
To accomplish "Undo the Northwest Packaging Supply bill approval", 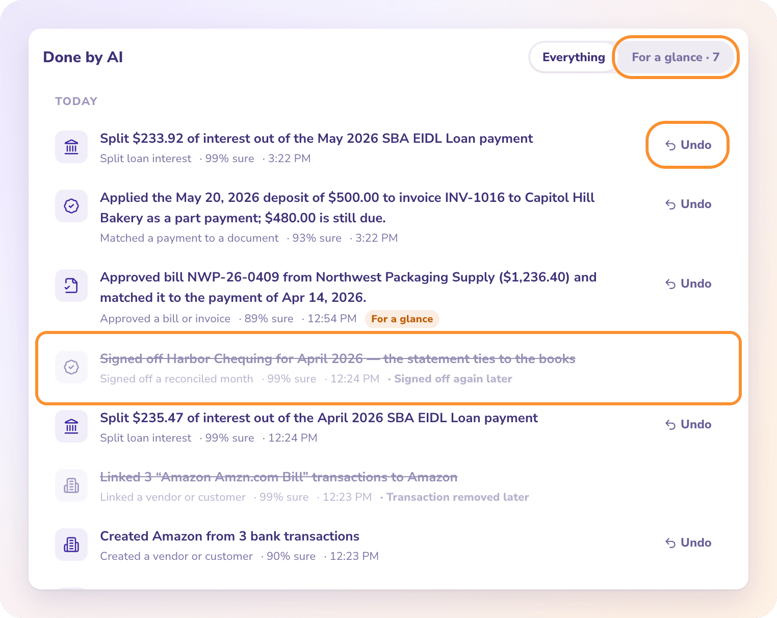I will coord(688,284).
